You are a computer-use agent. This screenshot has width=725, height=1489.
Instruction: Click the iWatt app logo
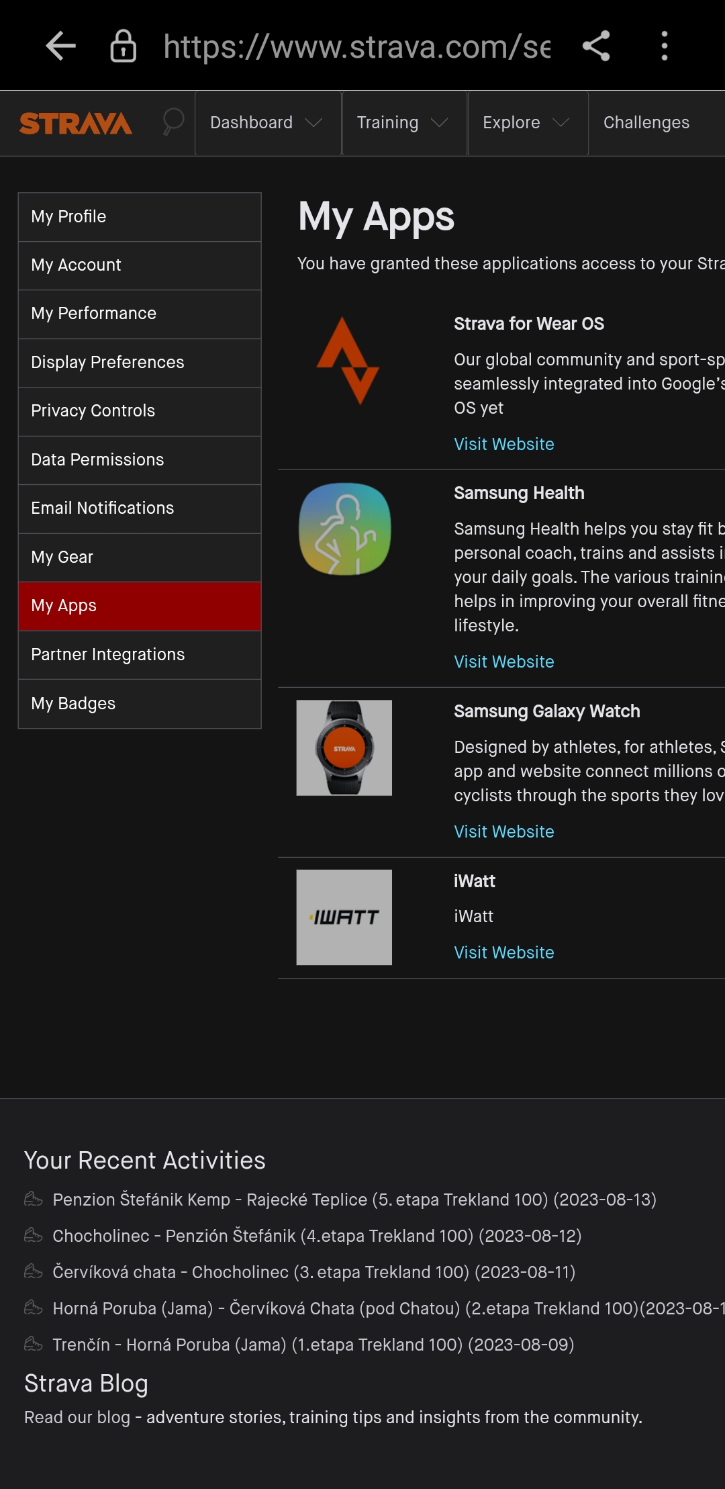[344, 917]
